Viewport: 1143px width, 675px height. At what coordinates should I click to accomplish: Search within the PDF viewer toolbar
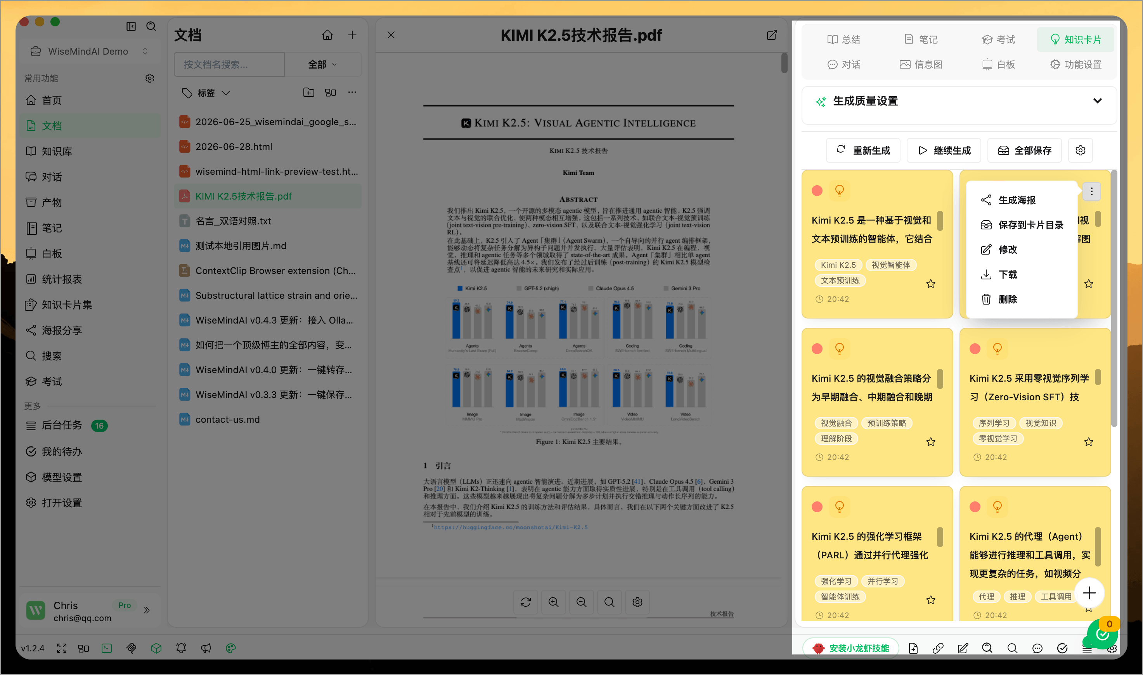pyautogui.click(x=609, y=602)
